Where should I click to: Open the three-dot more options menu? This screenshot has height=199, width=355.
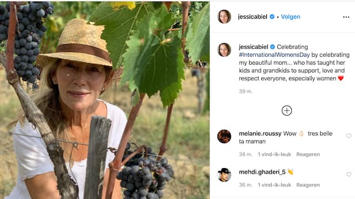(x=346, y=17)
